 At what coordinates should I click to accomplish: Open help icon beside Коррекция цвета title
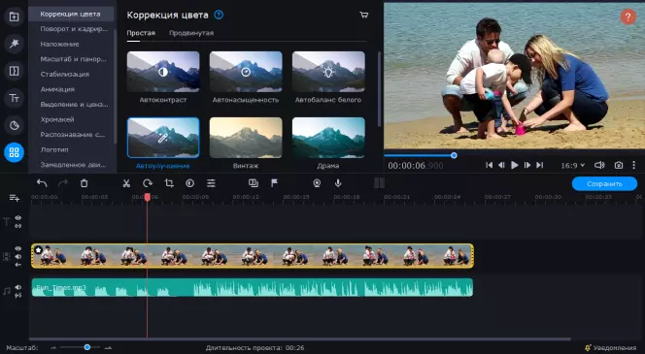[x=219, y=15]
